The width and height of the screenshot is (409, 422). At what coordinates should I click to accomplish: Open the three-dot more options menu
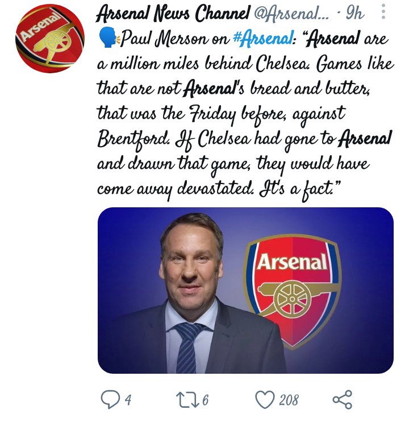[x=383, y=12]
